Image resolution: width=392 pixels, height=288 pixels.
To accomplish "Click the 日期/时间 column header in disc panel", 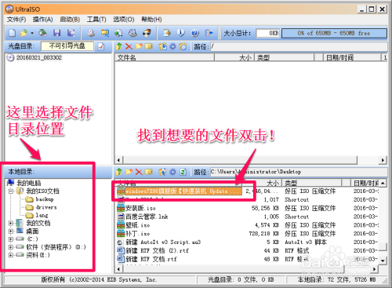I will pyautogui.click(x=352, y=57).
